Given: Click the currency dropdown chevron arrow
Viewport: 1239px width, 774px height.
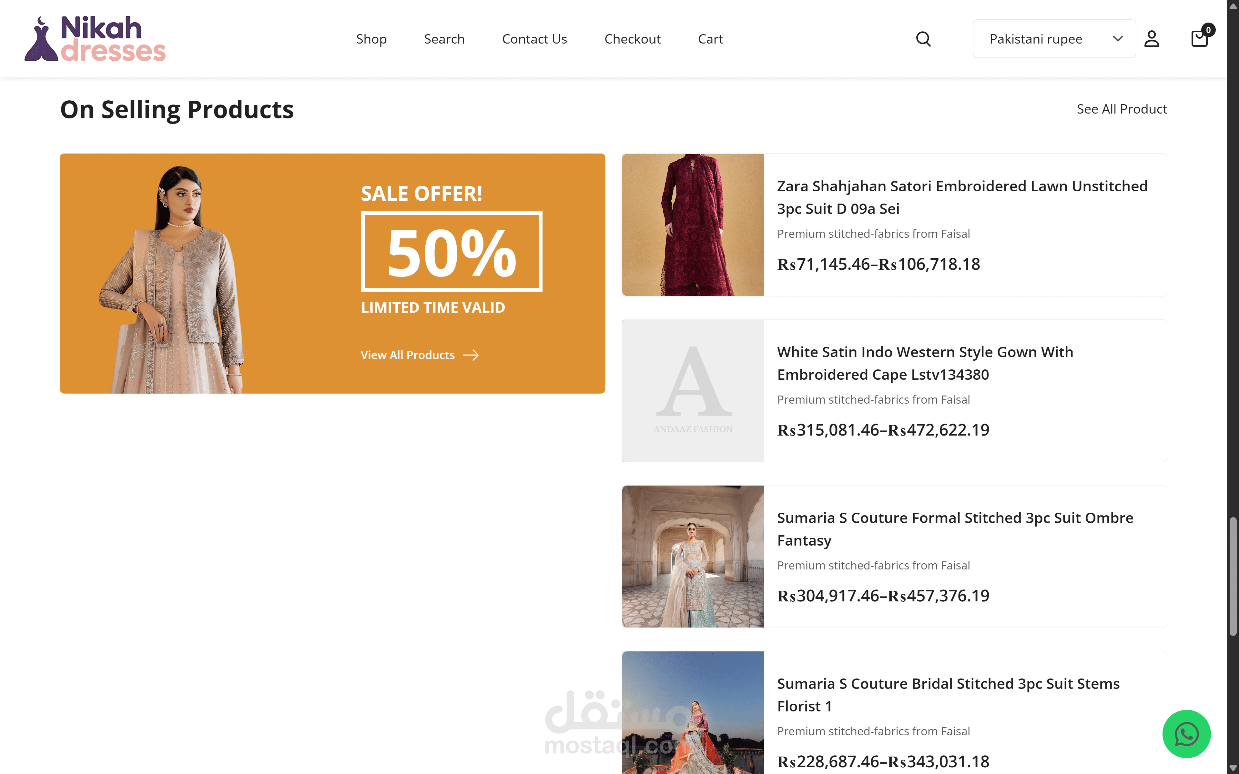Looking at the screenshot, I should coord(1118,39).
